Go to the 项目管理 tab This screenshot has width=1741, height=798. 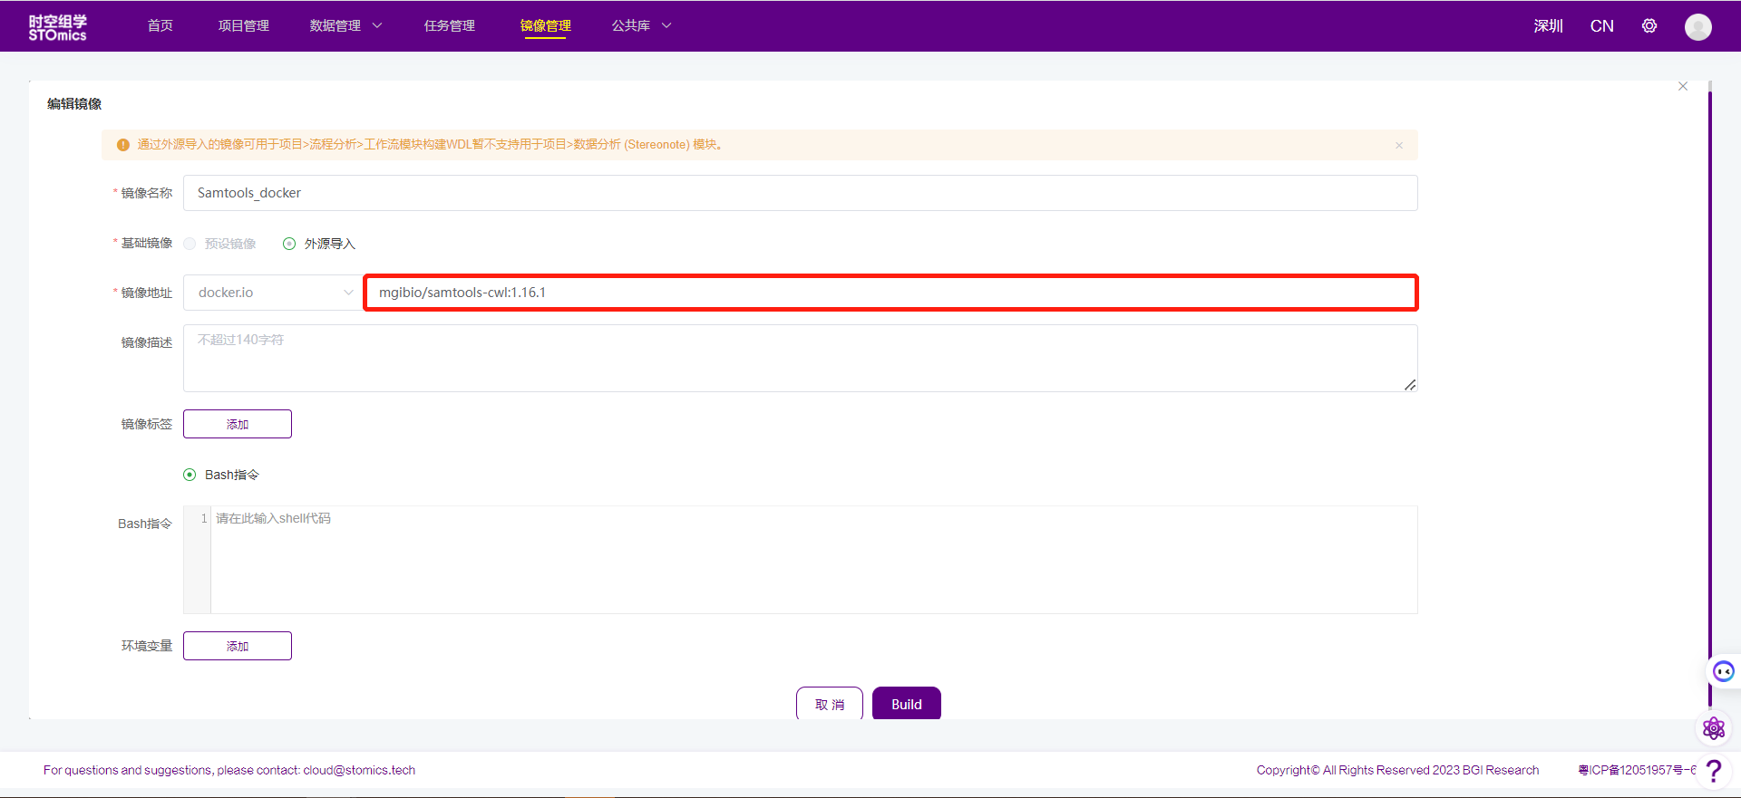point(243,26)
